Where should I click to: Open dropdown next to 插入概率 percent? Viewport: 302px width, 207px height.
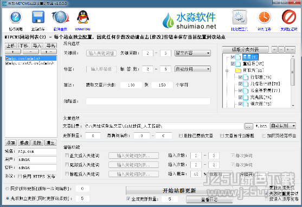221,174
